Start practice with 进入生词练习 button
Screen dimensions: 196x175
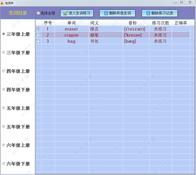[x=77, y=13]
